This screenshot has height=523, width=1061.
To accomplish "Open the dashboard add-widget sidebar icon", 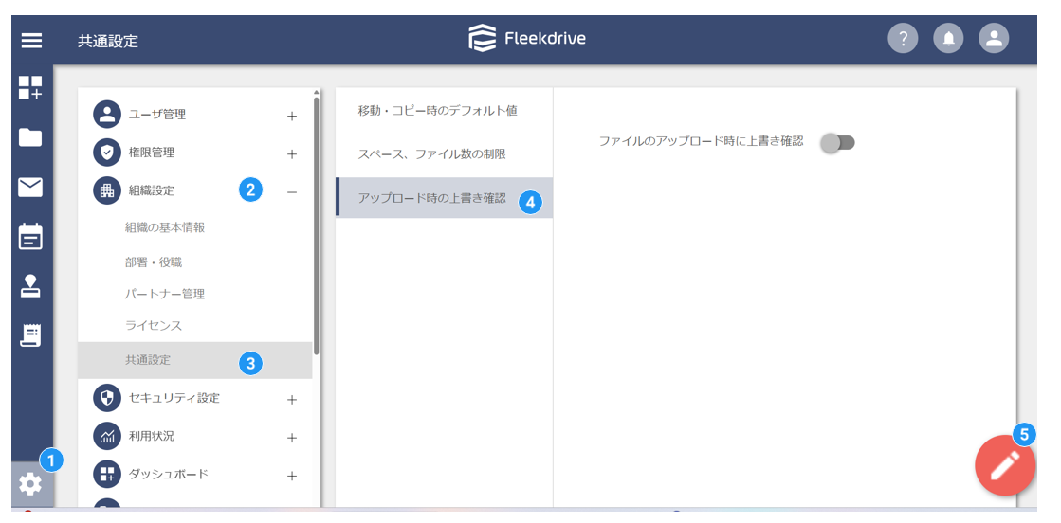I will [x=30, y=88].
